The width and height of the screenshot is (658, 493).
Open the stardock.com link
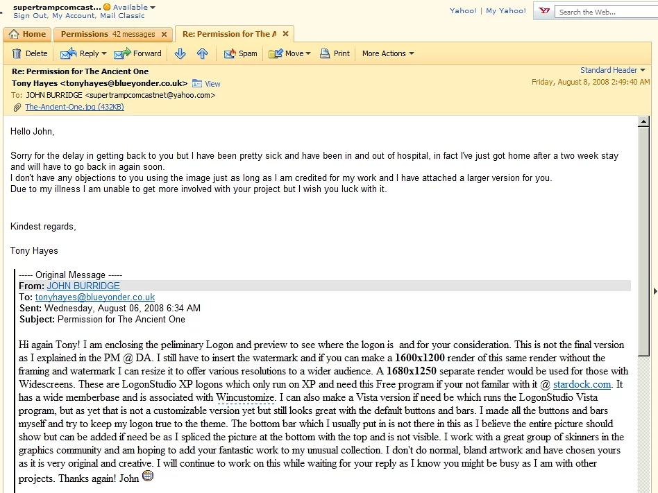[x=582, y=384]
